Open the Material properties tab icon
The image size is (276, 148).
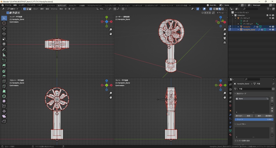click(x=230, y=135)
